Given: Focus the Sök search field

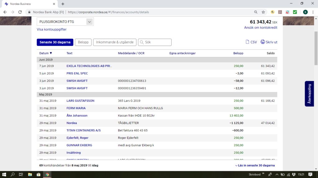Looking at the screenshot, I should click(x=155, y=42).
